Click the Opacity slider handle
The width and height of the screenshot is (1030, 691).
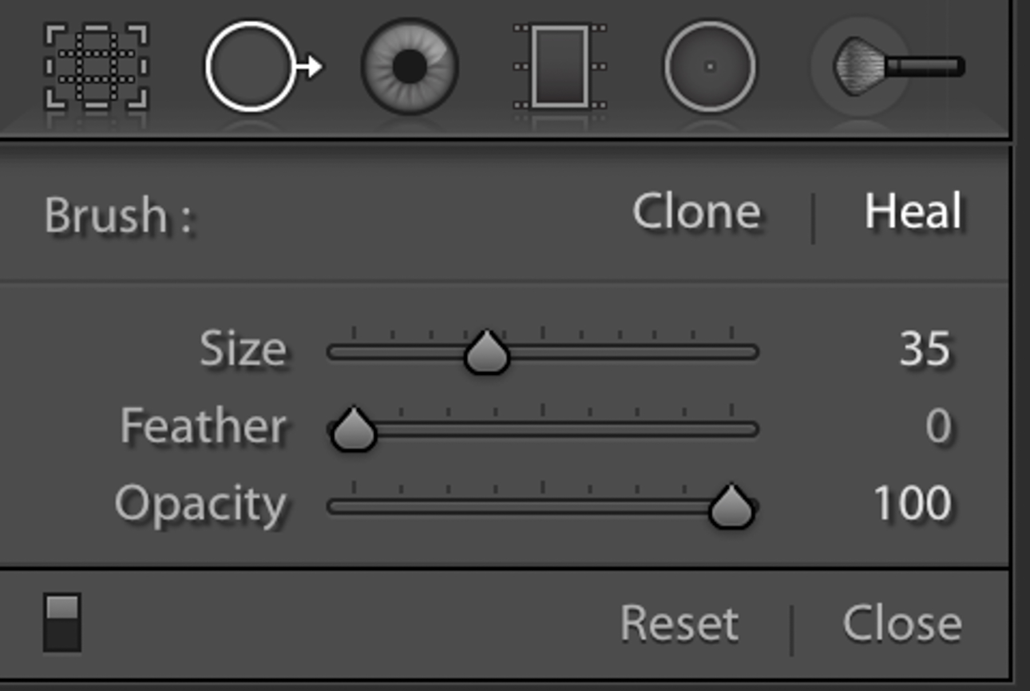click(731, 507)
